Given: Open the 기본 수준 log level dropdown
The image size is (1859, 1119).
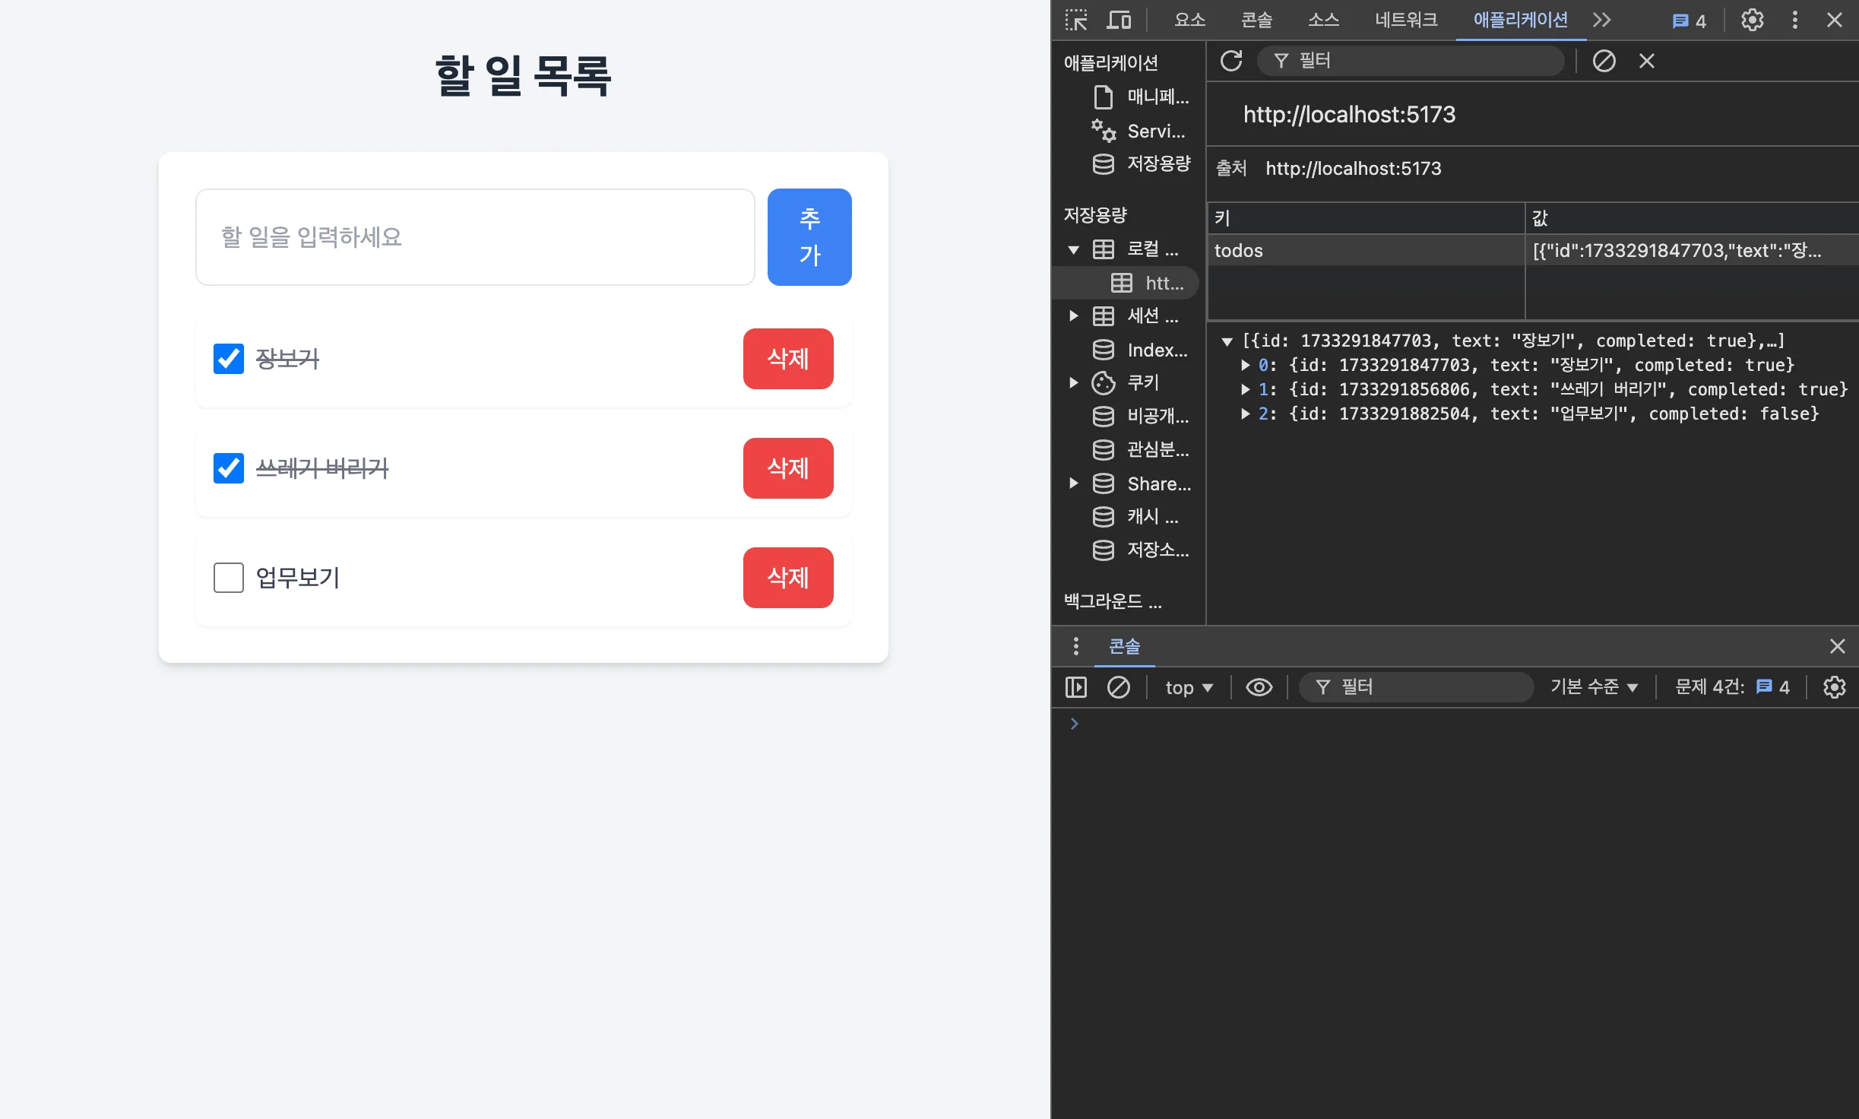Looking at the screenshot, I should [x=1594, y=687].
